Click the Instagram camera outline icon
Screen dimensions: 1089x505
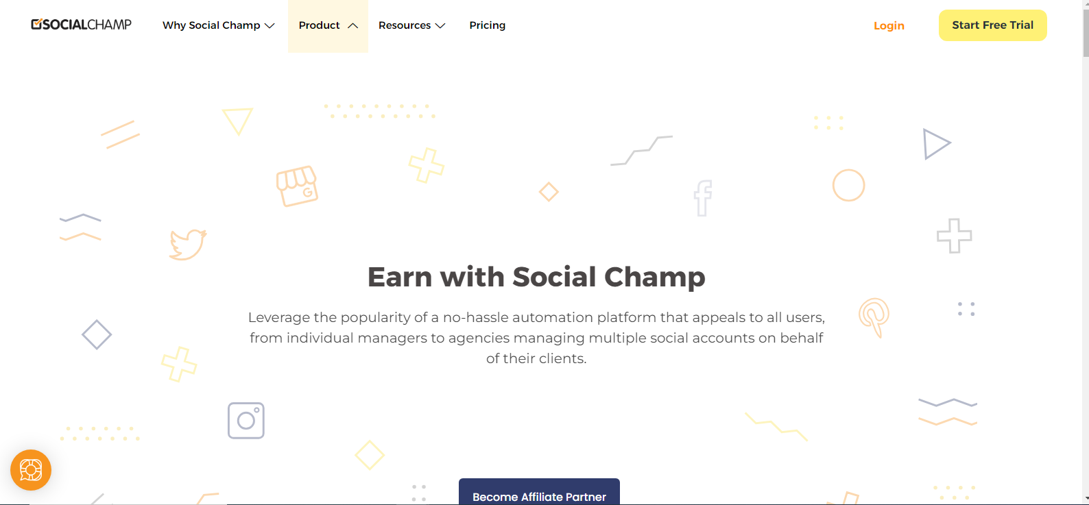coord(246,420)
